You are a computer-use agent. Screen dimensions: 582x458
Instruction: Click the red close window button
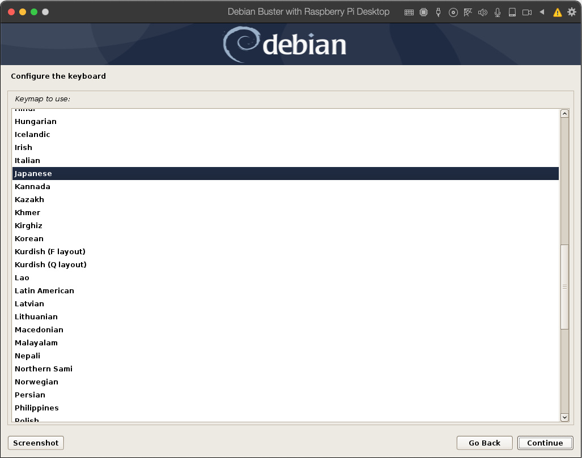pyautogui.click(x=11, y=12)
